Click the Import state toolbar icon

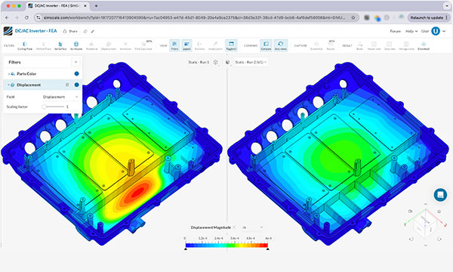pyautogui.click(x=374, y=45)
